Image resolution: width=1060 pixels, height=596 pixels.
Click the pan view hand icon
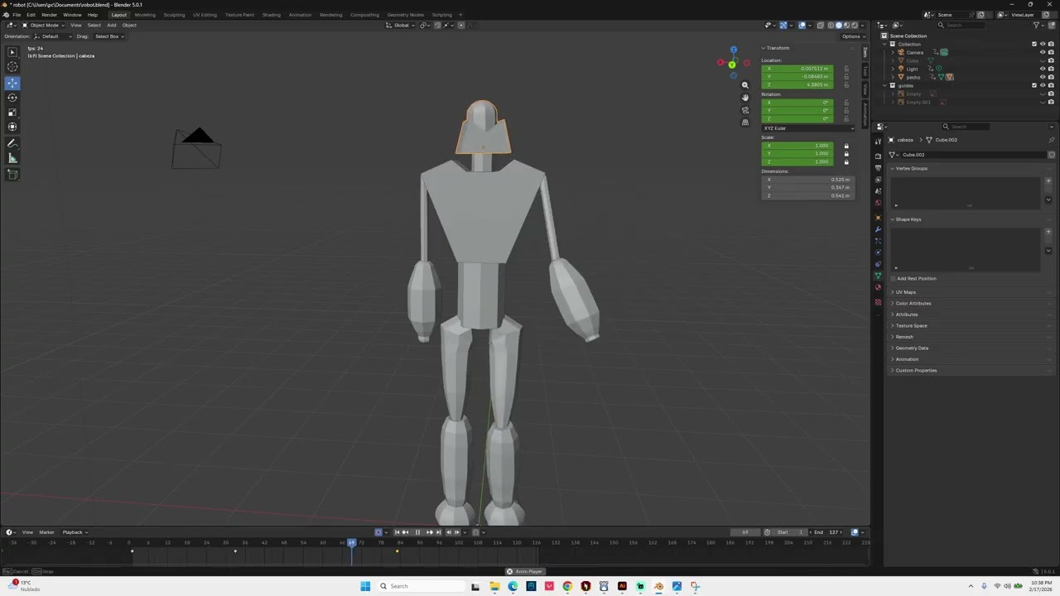point(745,98)
